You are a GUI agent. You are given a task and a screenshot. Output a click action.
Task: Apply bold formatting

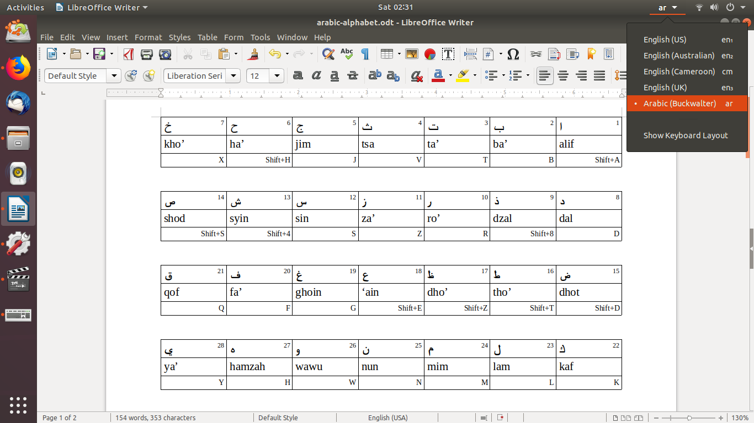299,75
